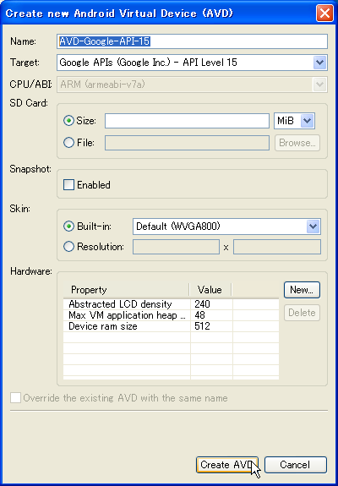Toggle Override the existing AVD checkbox
The height and width of the screenshot is (486, 338).
16,397
